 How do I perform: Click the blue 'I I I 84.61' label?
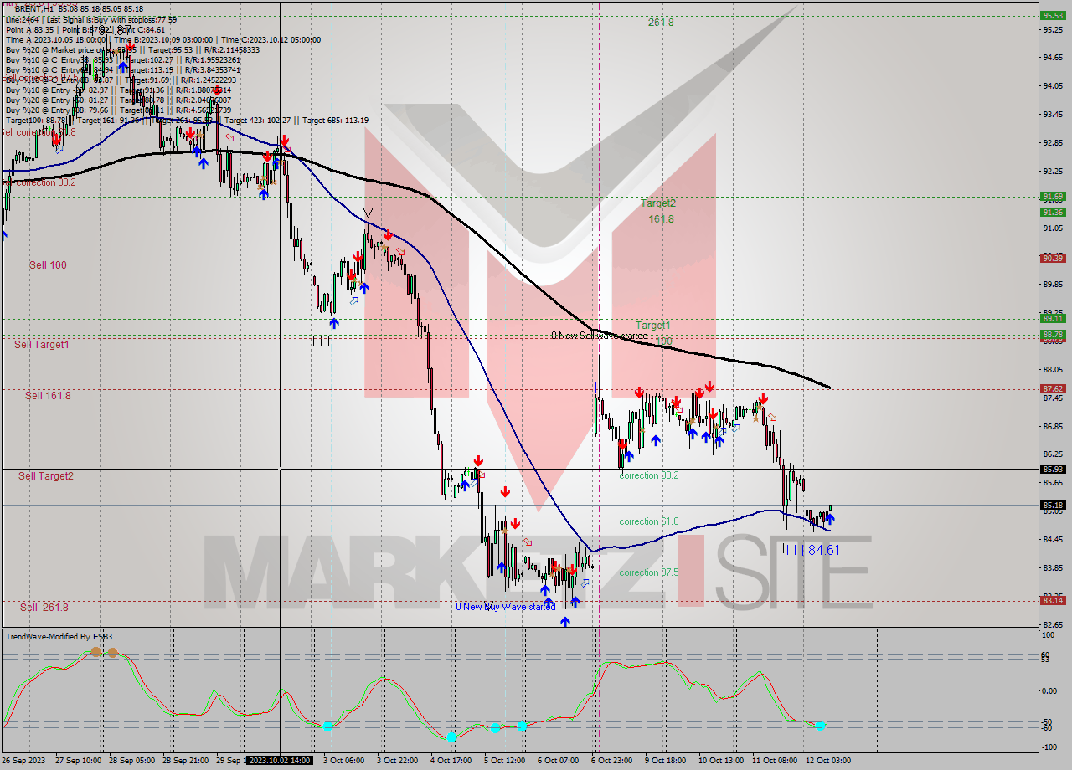tap(811, 550)
